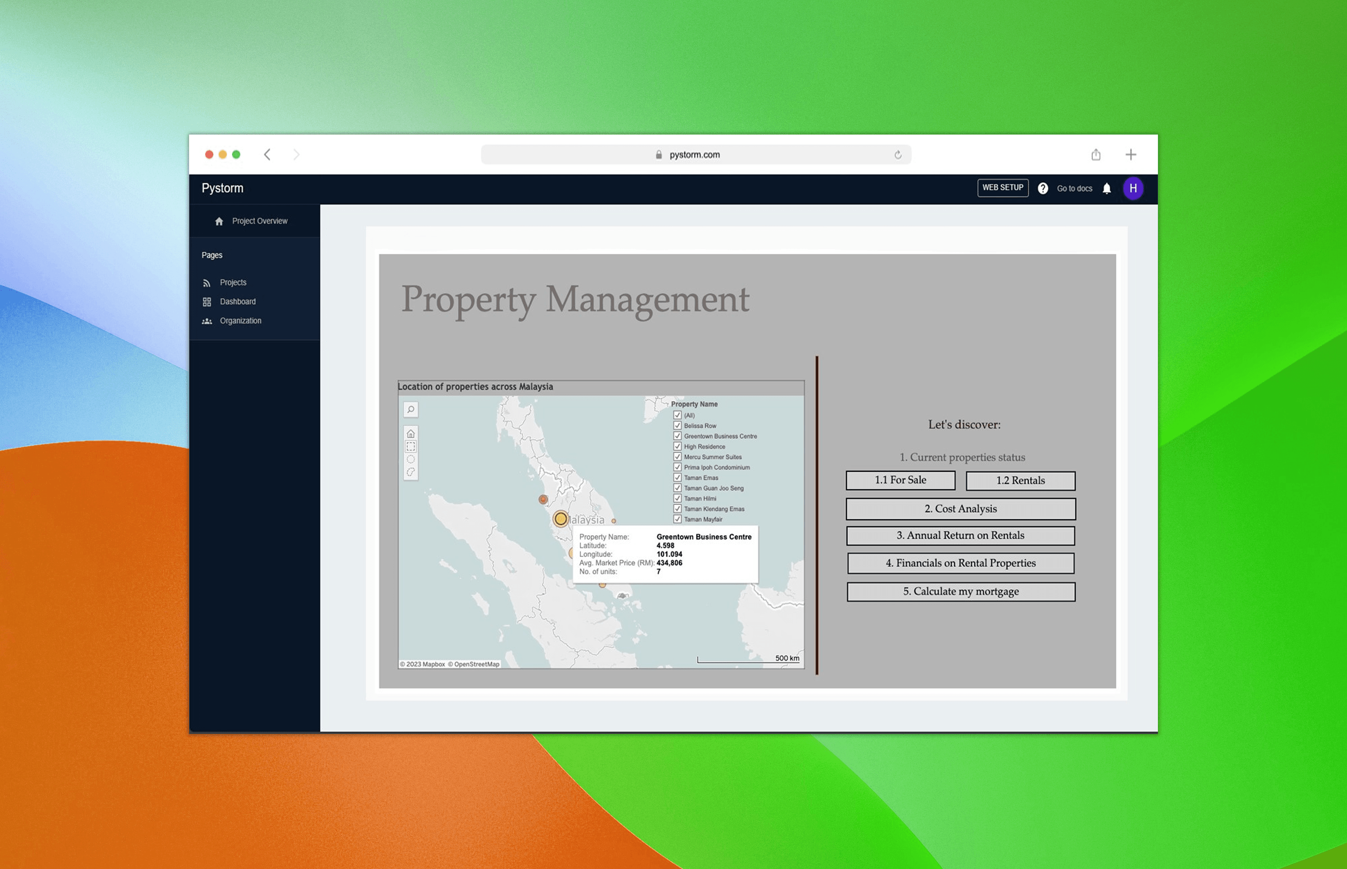Screen dimensions: 1347x869
Task: Click the 1.1 For Sale button
Action: (900, 480)
